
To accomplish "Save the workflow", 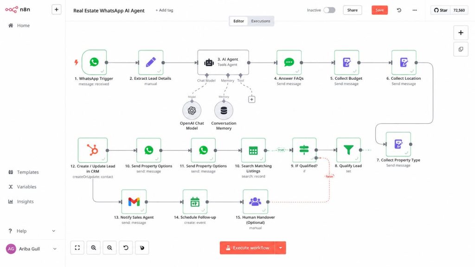I will click(x=379, y=10).
